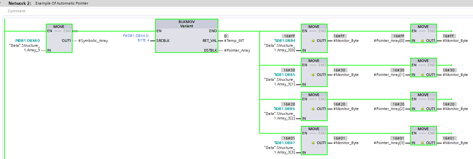This screenshot has height=159, width=473.
Task: Select the %DB1.DBB7 address operand
Action: (x=285, y=143)
